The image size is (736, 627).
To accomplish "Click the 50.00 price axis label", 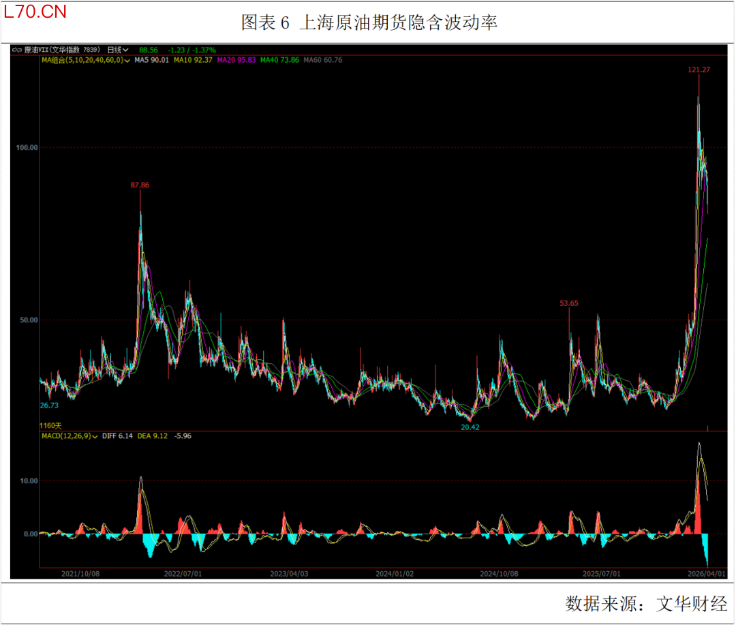I will (x=29, y=320).
